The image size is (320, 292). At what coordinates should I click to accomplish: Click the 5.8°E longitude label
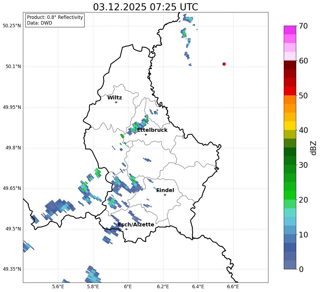click(93, 287)
